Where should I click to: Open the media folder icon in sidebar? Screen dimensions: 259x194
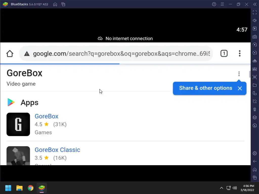point(254,85)
